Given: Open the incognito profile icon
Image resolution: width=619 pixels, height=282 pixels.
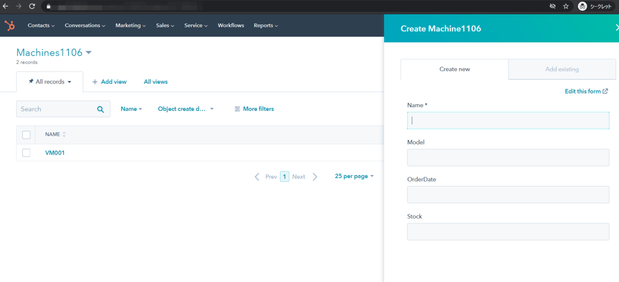Looking at the screenshot, I should click(x=582, y=6).
